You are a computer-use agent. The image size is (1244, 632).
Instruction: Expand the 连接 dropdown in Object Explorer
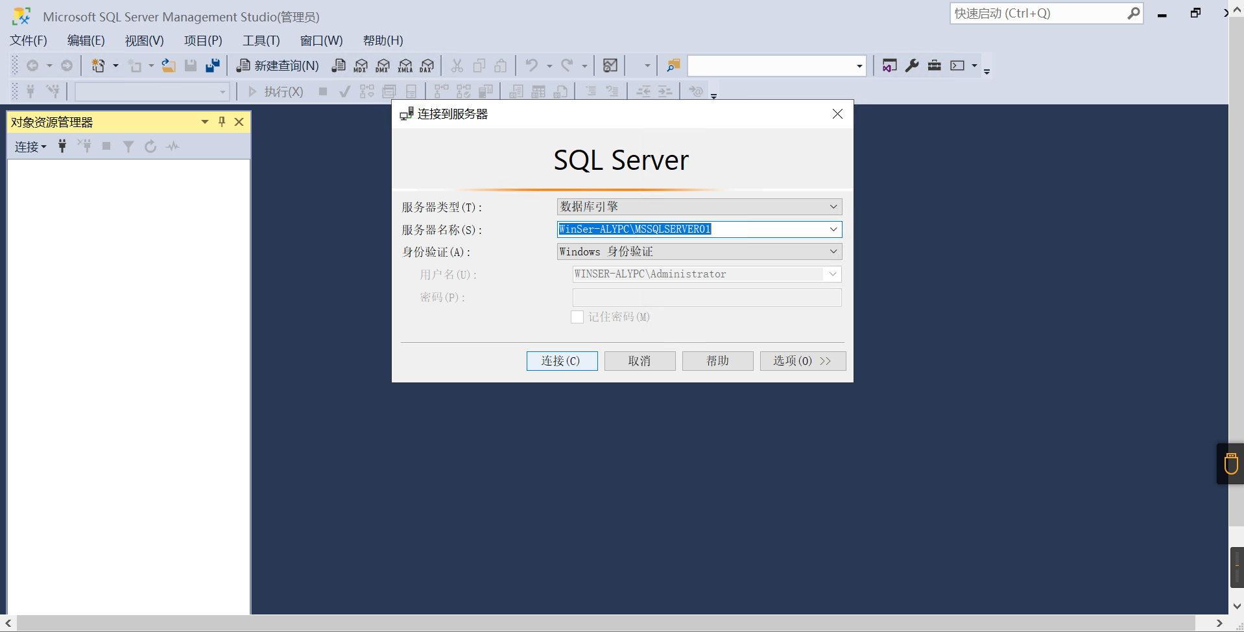click(30, 146)
